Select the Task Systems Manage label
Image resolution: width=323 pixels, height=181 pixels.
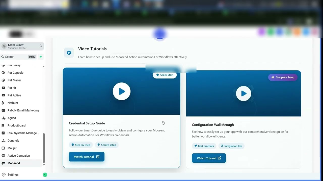click(23, 133)
